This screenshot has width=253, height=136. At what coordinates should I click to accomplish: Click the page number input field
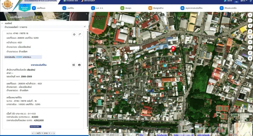[42, 133]
